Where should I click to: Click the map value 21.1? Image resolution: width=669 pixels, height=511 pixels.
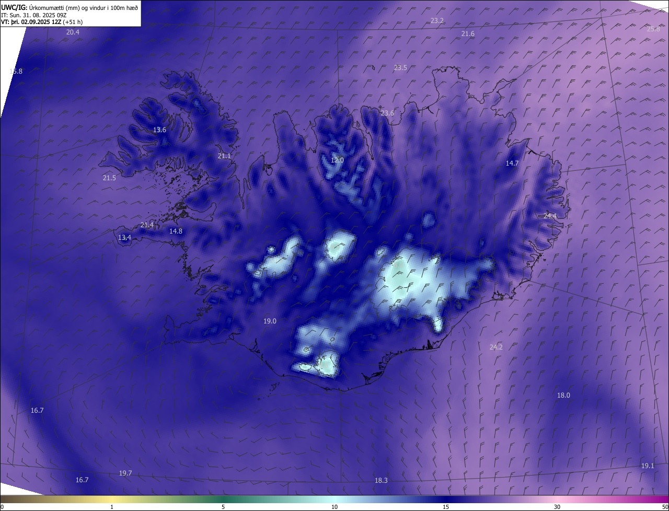pos(224,156)
